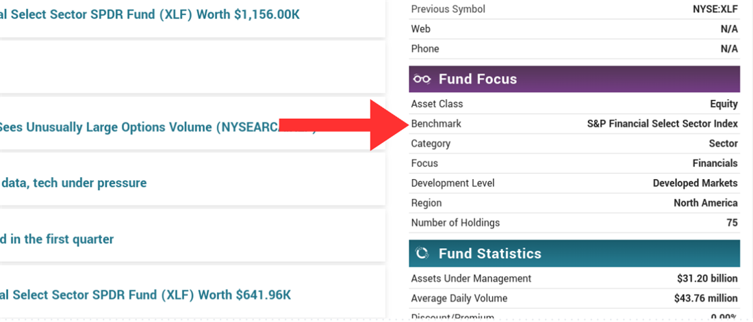
Task: Open the Unusually Large Options Volume headline
Action: 137,127
